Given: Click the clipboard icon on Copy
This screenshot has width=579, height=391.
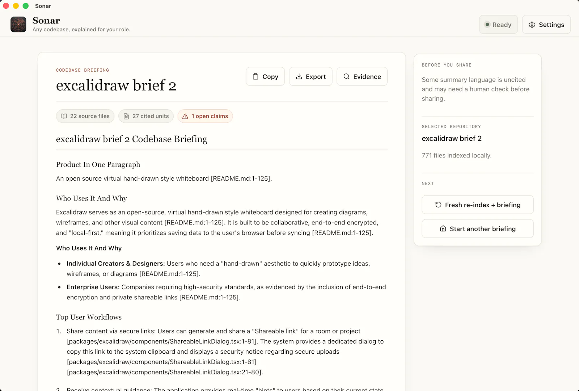Looking at the screenshot, I should point(255,76).
